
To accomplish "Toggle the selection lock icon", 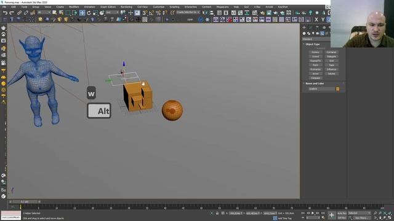I will coord(217,213).
